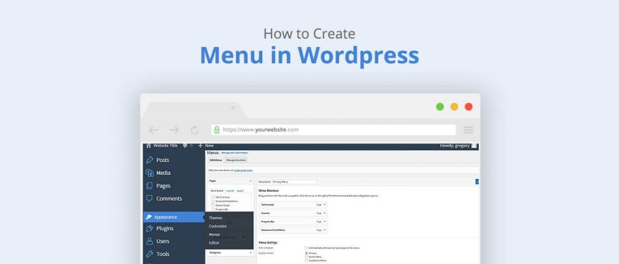619x264 pixels.
Task: Check the Footer Menu location checkbox
Action: [x=306, y=257]
